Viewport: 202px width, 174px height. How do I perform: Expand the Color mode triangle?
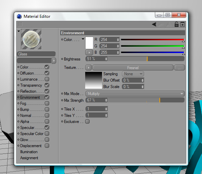[x=83, y=39]
